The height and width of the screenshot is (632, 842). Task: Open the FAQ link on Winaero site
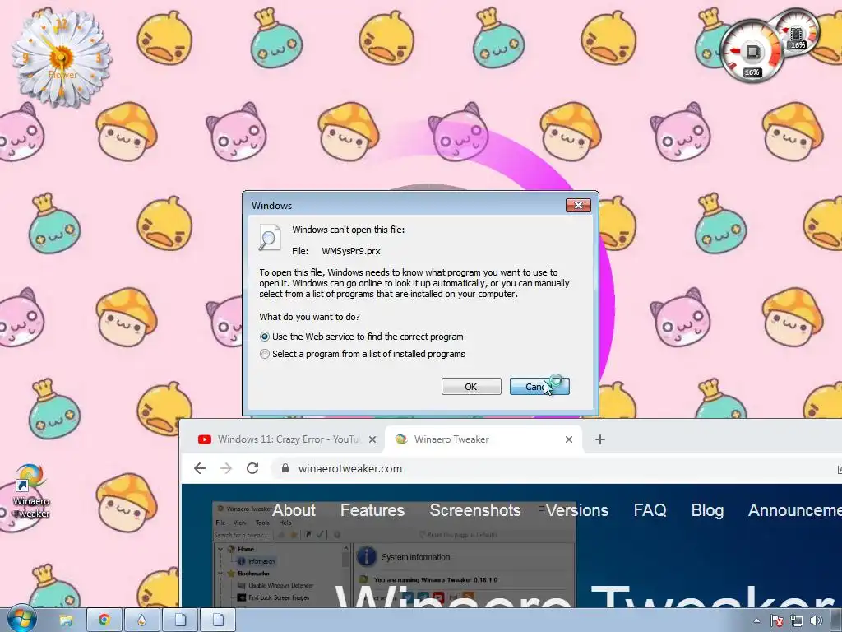[650, 510]
